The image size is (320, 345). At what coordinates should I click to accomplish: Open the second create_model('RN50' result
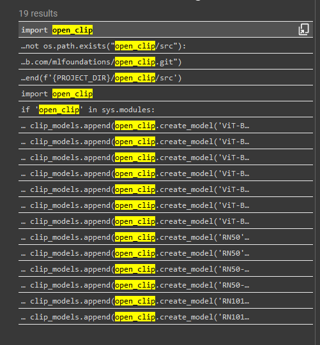coord(165,253)
